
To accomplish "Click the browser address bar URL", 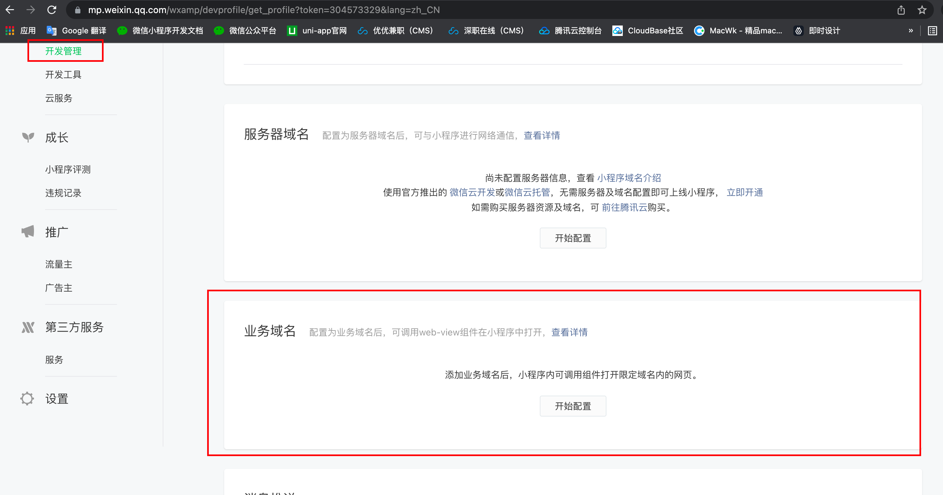I will 264,10.
